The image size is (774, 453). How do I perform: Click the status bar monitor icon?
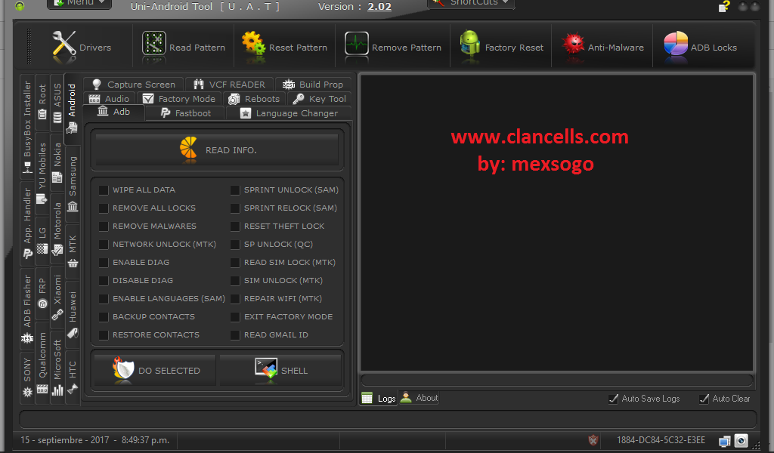pyautogui.click(x=725, y=441)
